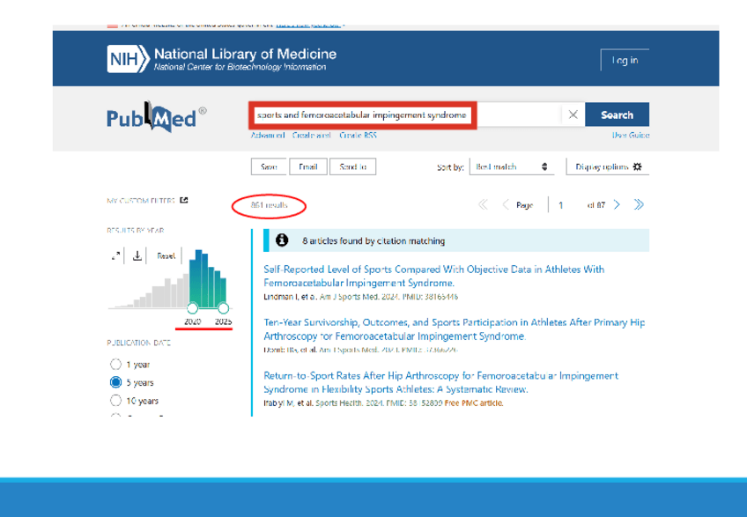Select the 10 years publication date filter
The width and height of the screenshot is (747, 517).
tap(115, 400)
